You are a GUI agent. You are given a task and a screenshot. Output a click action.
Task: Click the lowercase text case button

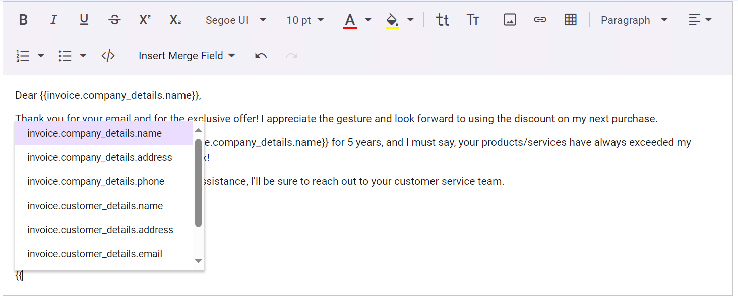click(x=442, y=20)
